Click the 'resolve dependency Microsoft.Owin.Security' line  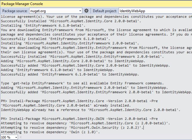72,127
